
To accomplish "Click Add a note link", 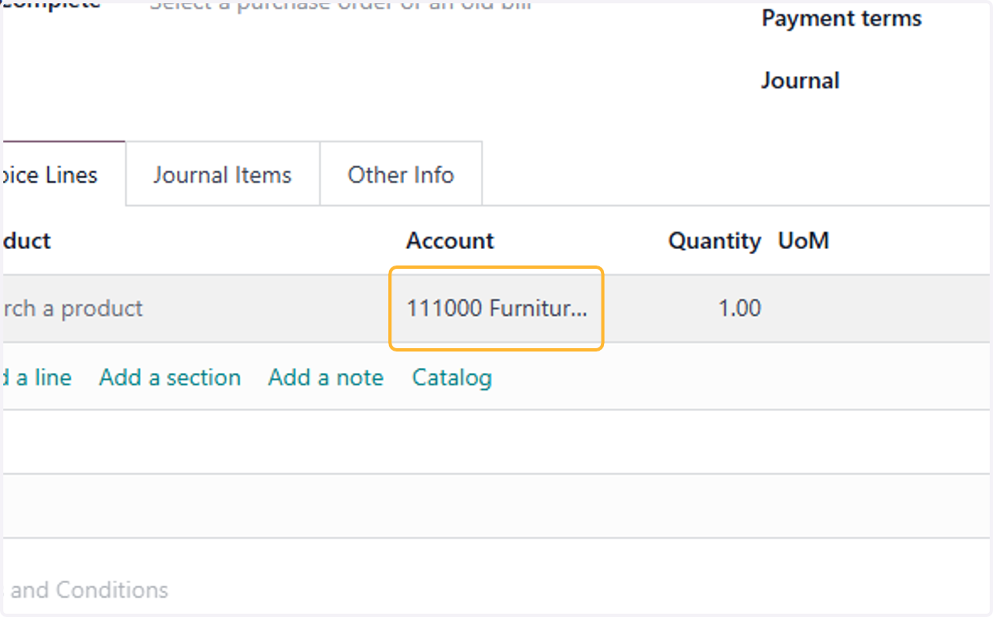I will pyautogui.click(x=326, y=377).
